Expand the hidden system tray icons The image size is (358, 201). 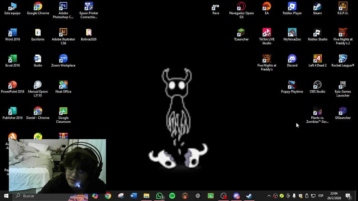[269, 196]
